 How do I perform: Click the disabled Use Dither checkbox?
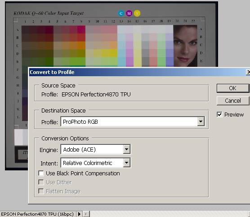(x=41, y=182)
